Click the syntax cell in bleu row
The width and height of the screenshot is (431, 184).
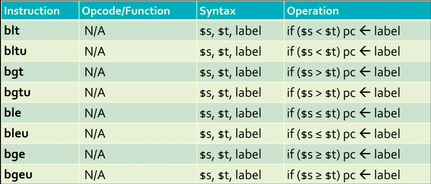(230, 134)
